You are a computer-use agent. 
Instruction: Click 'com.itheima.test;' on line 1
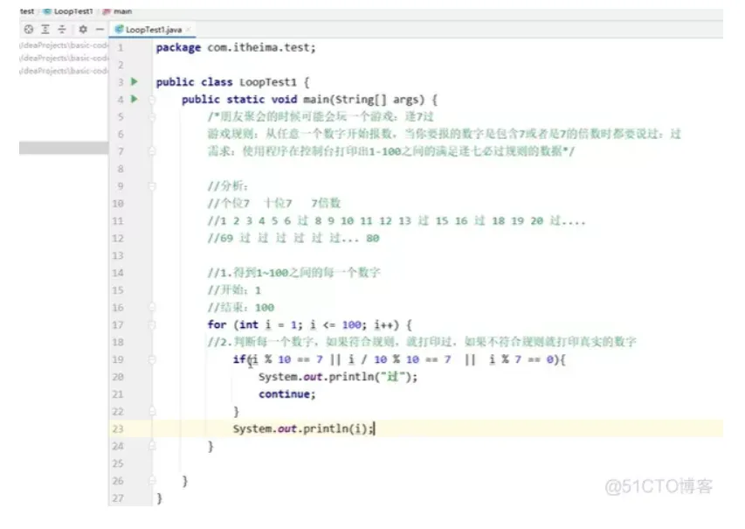coord(261,47)
